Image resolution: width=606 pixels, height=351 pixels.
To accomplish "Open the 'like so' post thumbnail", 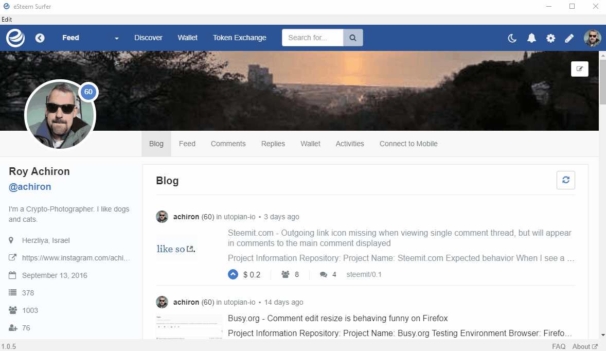I will coord(176,249).
